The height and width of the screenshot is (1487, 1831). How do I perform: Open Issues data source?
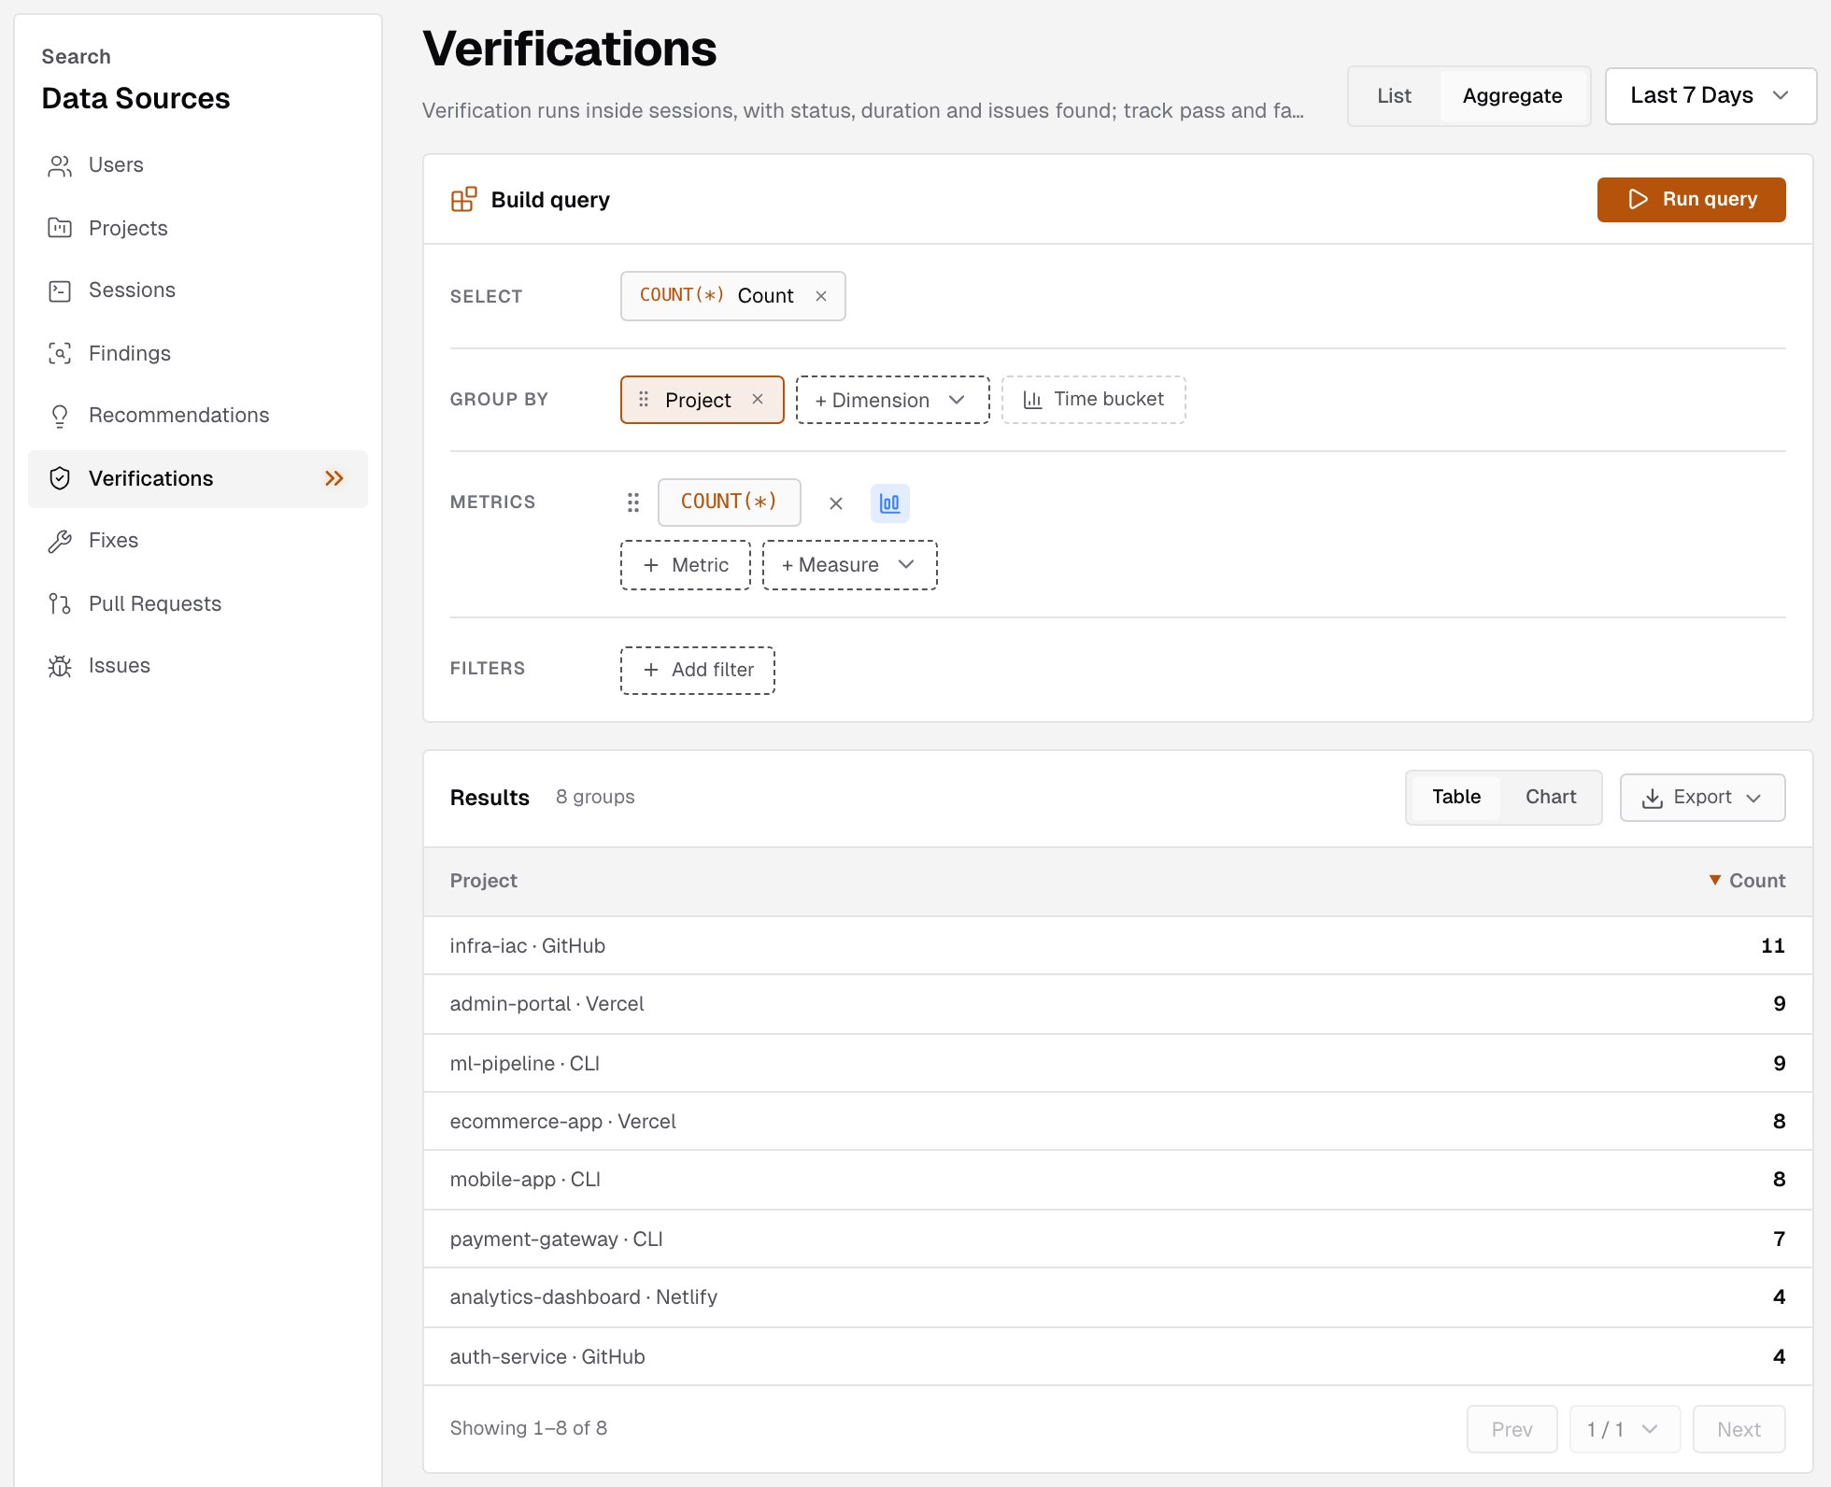[198, 666]
